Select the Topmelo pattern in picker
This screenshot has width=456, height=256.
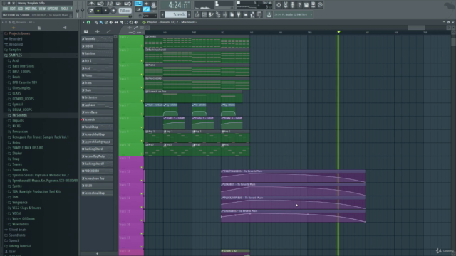pyautogui.click(x=97, y=38)
